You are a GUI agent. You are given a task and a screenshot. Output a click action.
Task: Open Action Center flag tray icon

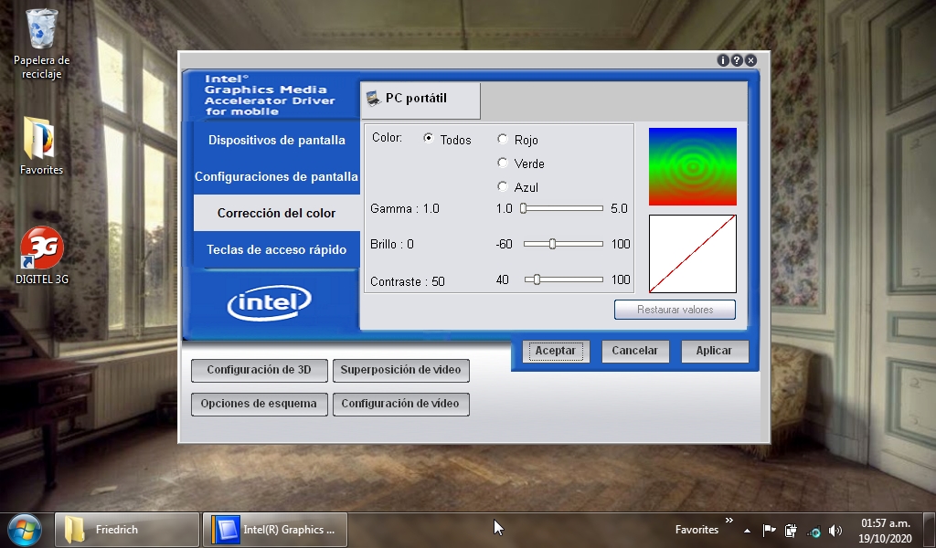[x=769, y=530]
